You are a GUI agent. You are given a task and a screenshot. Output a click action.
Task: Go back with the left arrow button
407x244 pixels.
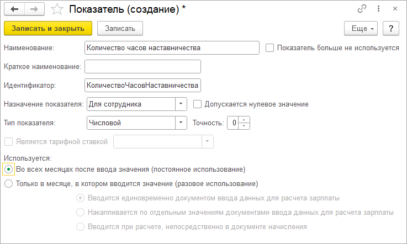point(14,9)
